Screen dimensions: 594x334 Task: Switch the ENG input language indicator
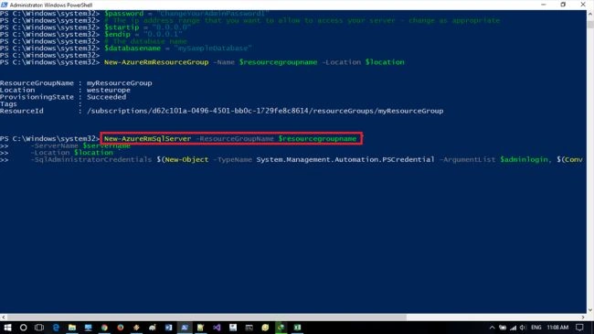tap(536, 328)
